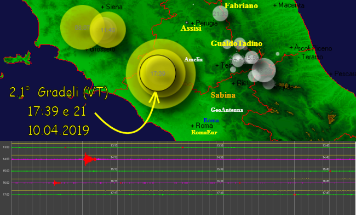Click the 16:15 time marker
Image resolution: width=356 pixels, height=215 pixels.
coord(114,181)
